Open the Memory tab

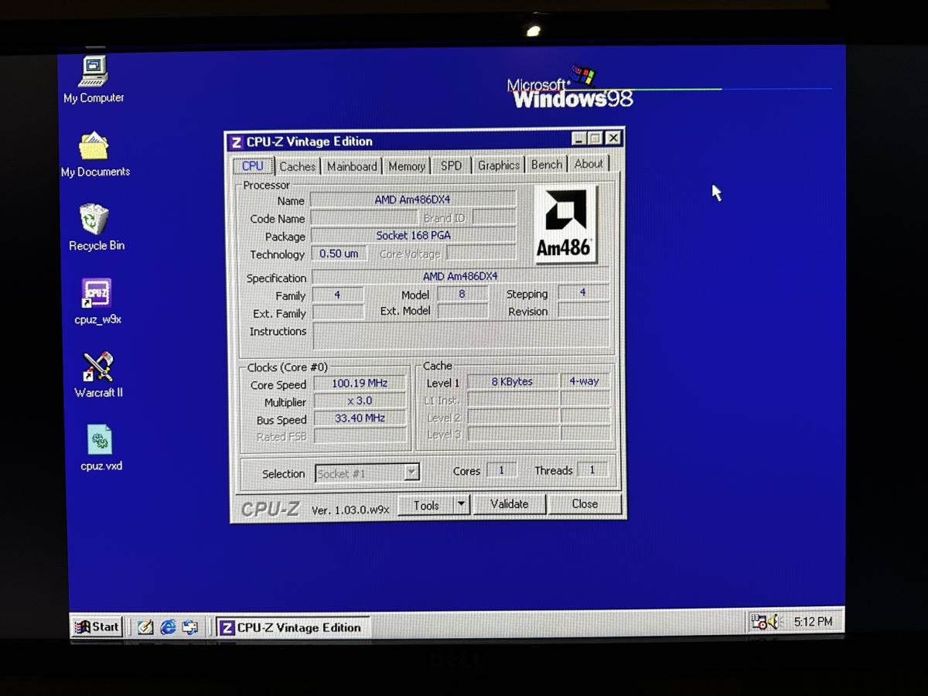407,166
